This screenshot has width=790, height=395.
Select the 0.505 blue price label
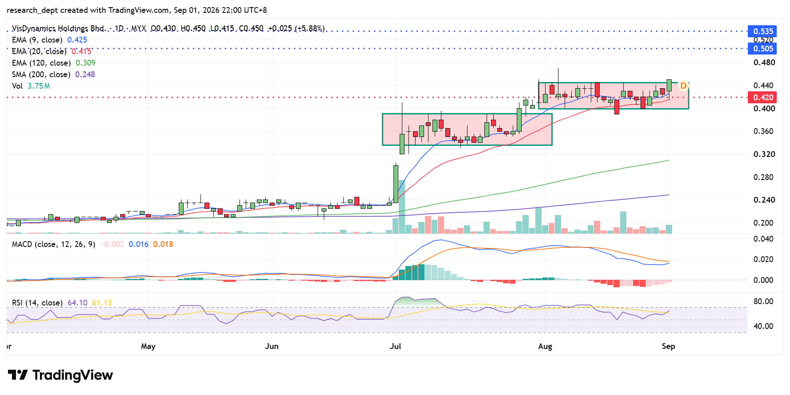(762, 48)
